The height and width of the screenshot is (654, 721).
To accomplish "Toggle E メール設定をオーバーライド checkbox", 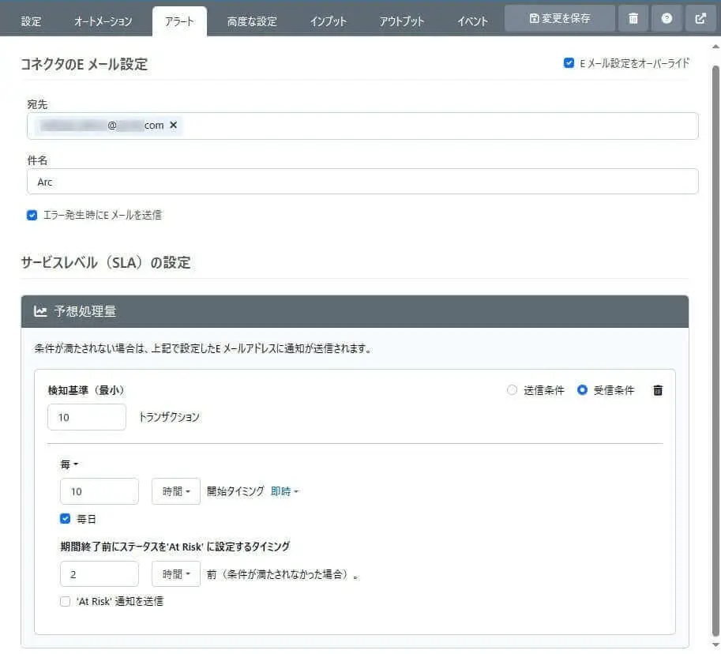I will tap(569, 63).
